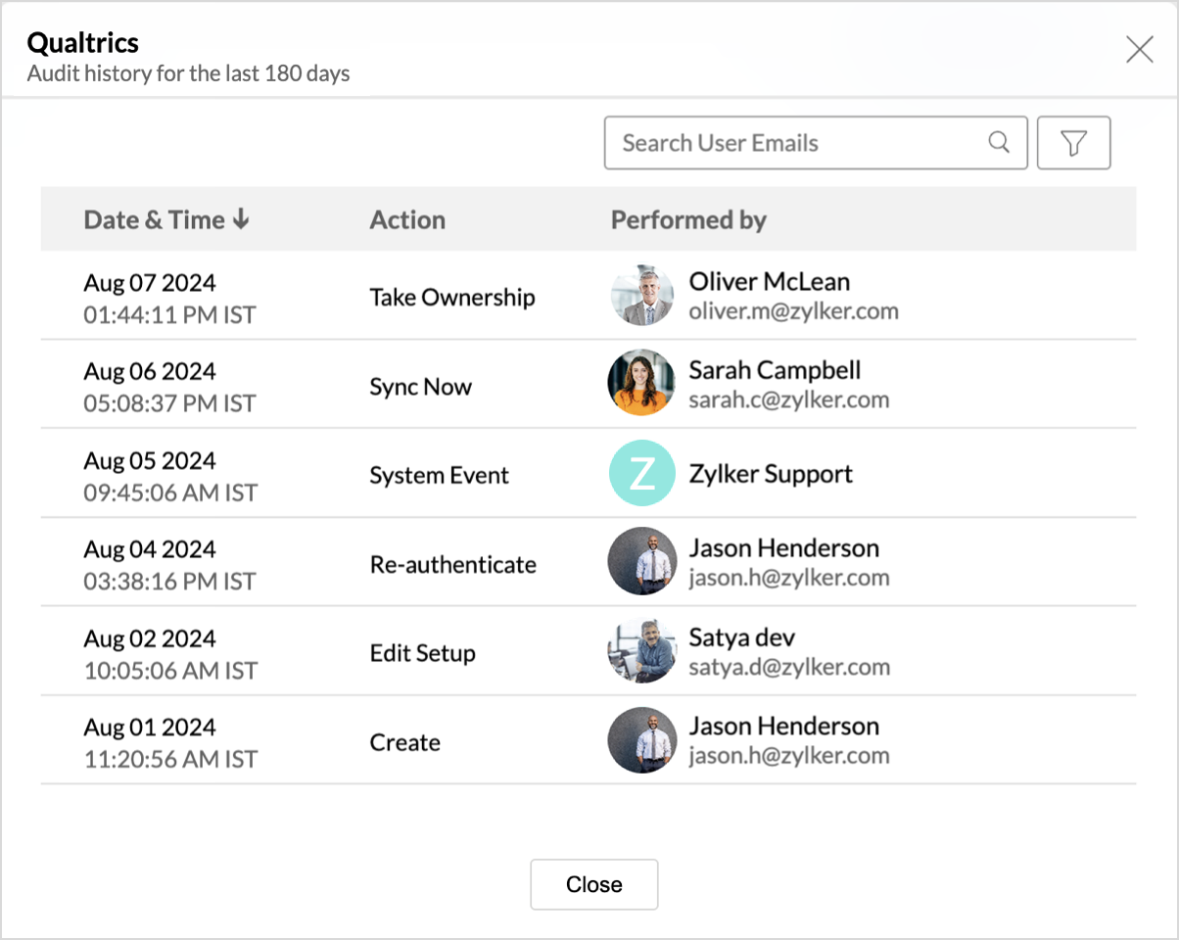
Task: Click Jason Henderson's avatar in Create row
Action: tap(641, 739)
